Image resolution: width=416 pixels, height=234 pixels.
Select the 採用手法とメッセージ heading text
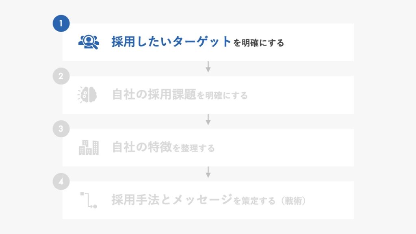pyautogui.click(x=172, y=199)
